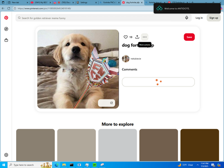Image resolution: width=224 pixels, height=168 pixels.
Task: Click the Sign up button
Action: pyautogui.click(x=214, y=18)
